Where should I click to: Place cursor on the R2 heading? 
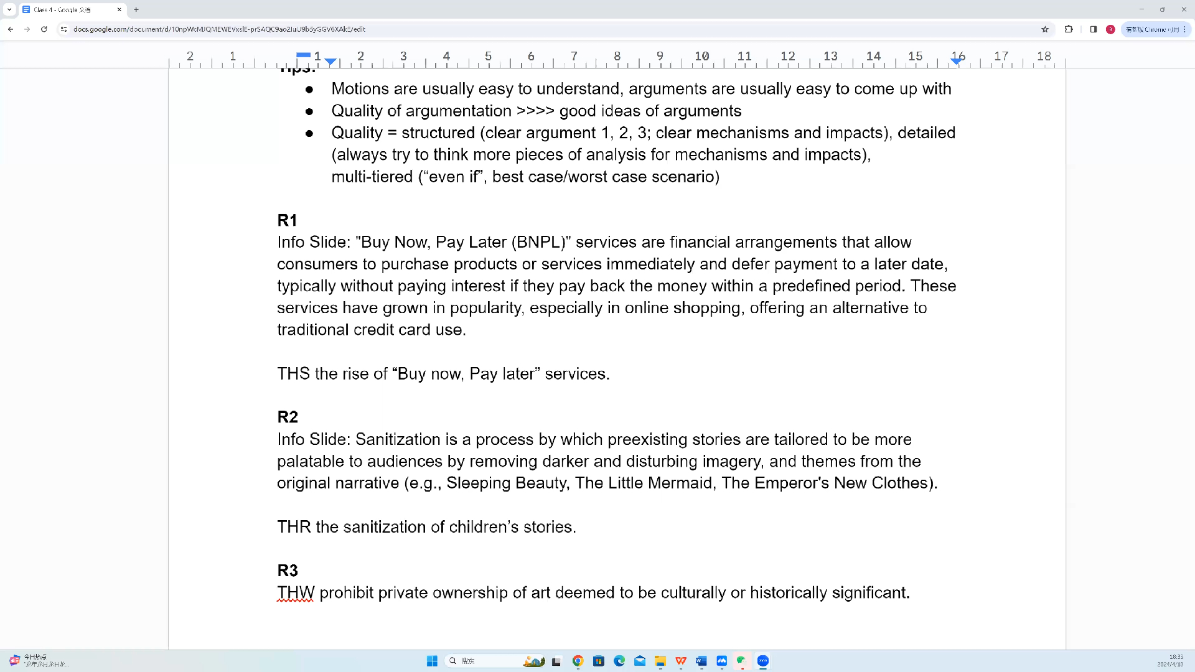(x=288, y=417)
